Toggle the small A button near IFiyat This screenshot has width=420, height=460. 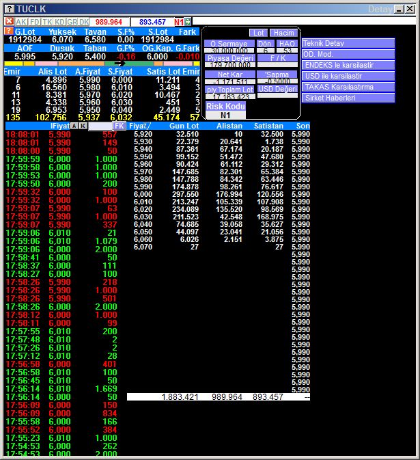click(x=74, y=126)
